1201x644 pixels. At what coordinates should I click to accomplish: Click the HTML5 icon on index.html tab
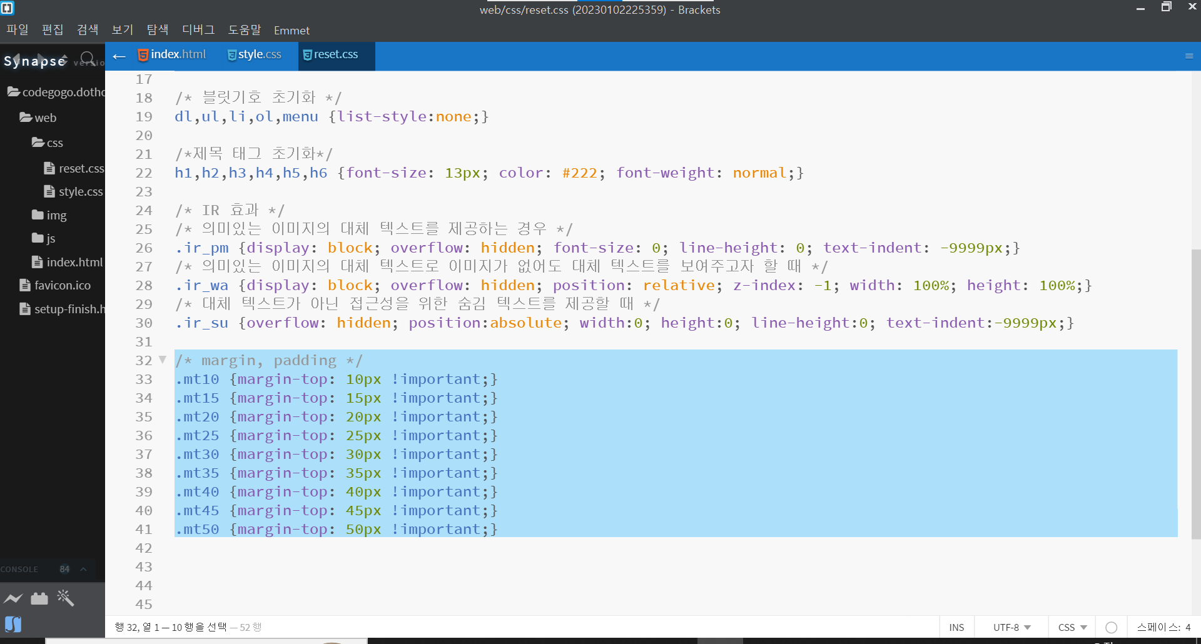coord(143,55)
